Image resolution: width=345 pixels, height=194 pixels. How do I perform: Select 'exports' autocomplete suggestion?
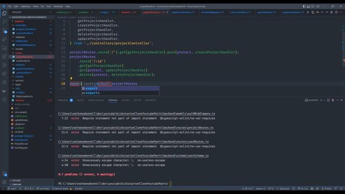[120, 93]
